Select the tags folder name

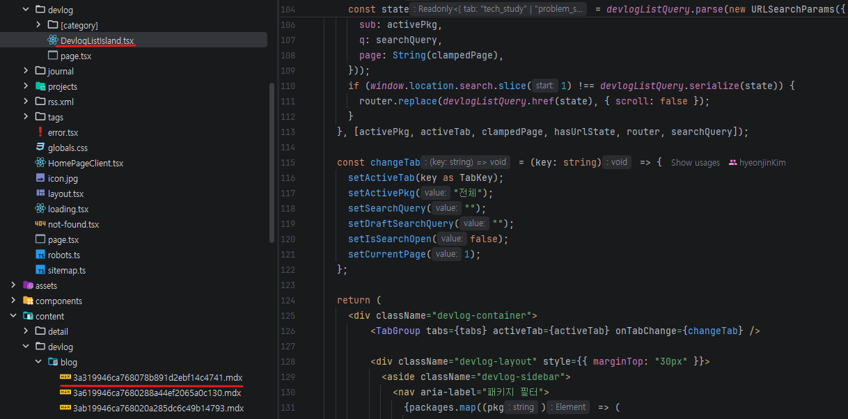(x=56, y=117)
